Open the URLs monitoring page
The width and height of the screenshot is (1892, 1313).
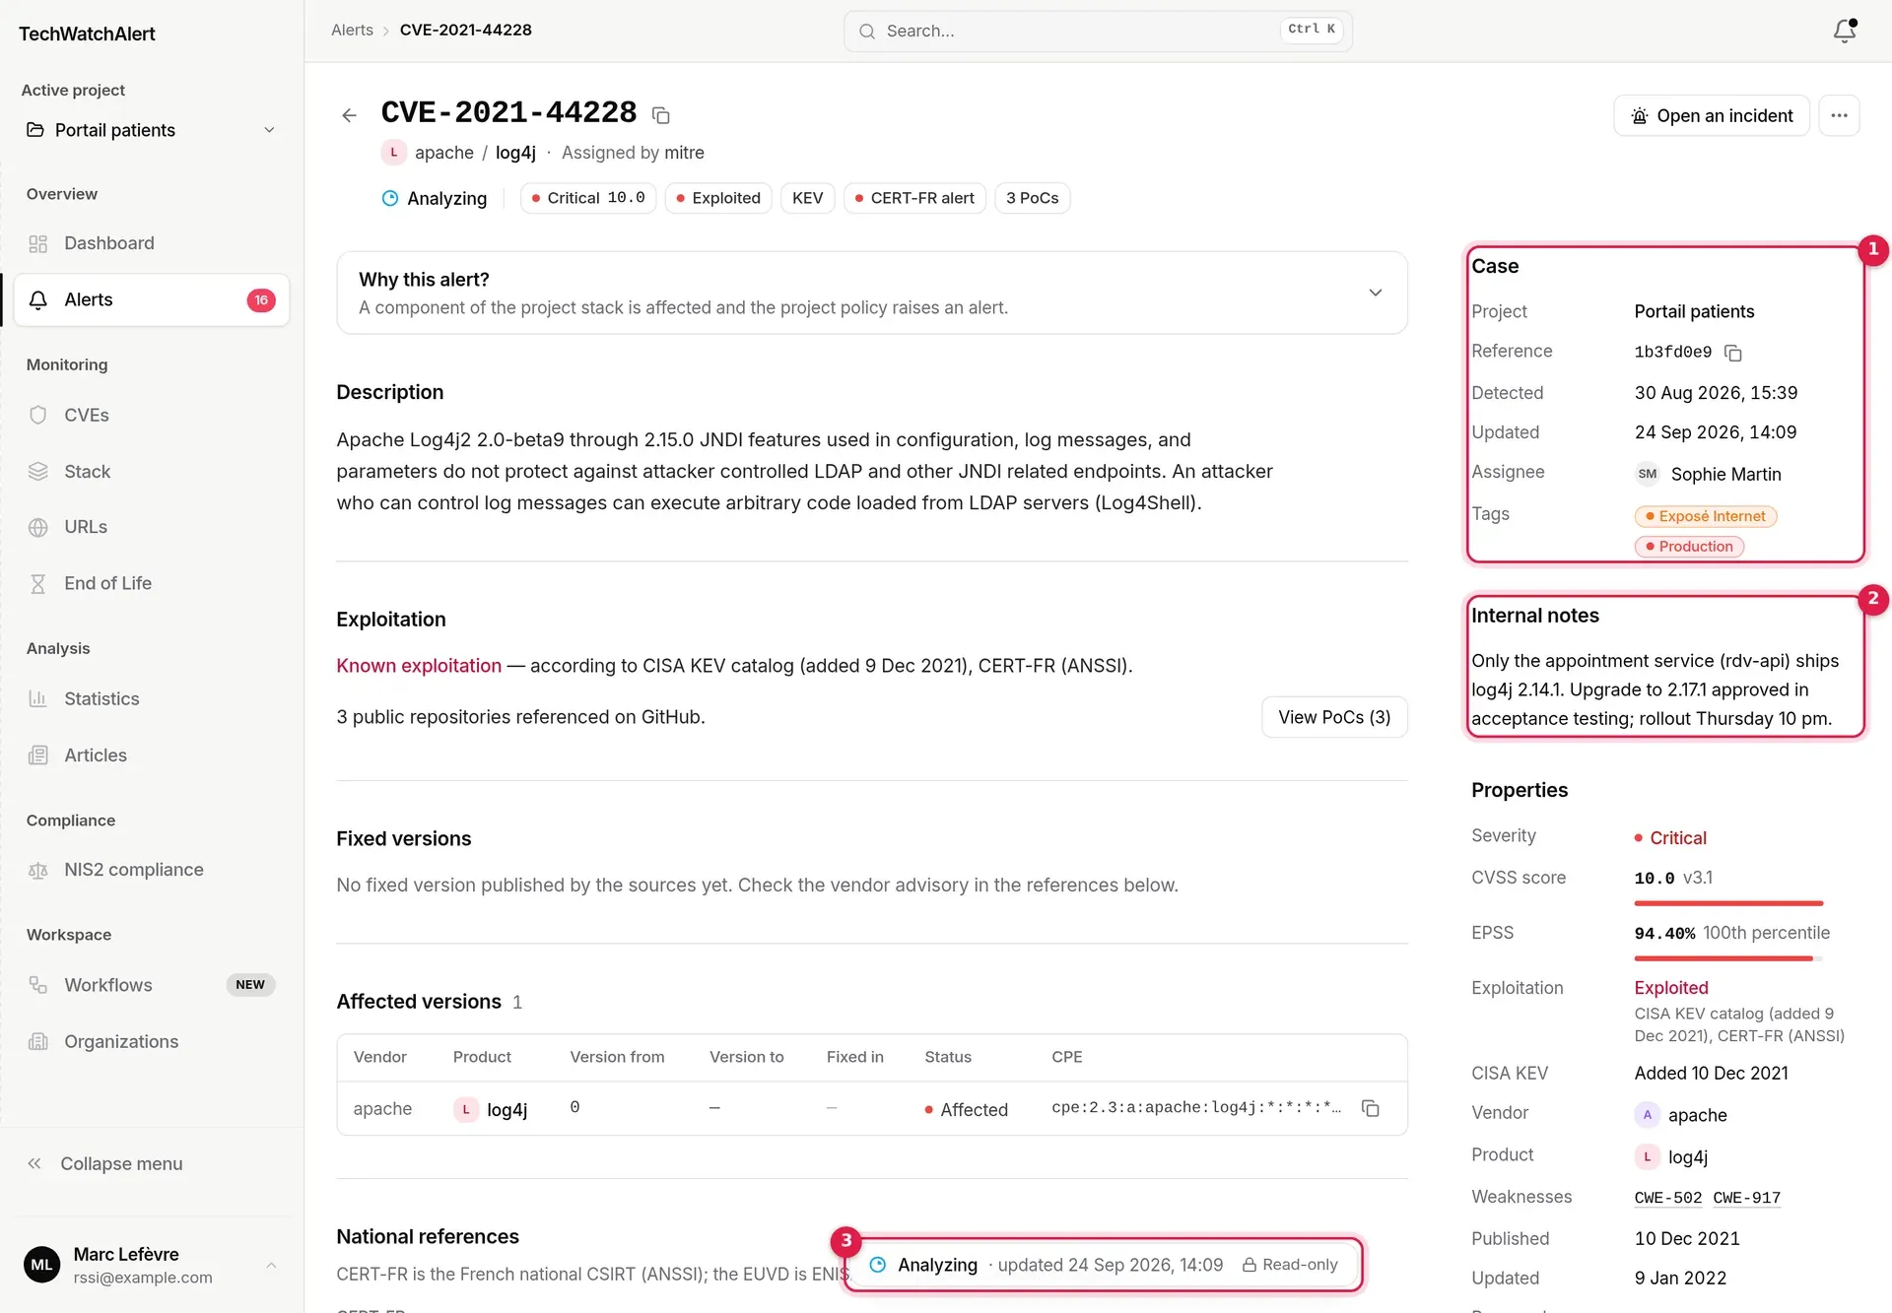(152, 527)
